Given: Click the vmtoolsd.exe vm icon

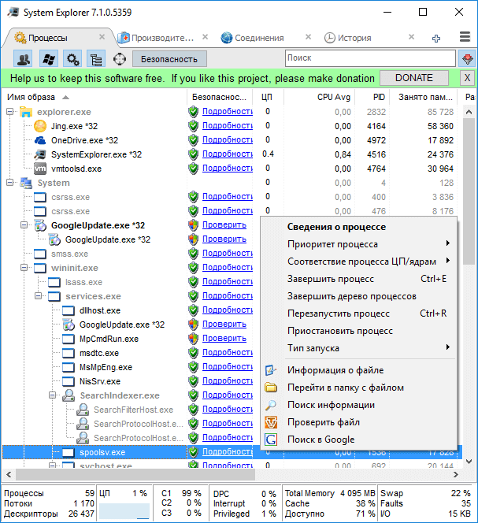Looking at the screenshot, I should tap(40, 169).
